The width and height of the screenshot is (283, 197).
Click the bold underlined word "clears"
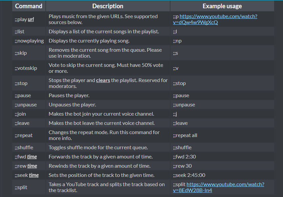coord(103,80)
